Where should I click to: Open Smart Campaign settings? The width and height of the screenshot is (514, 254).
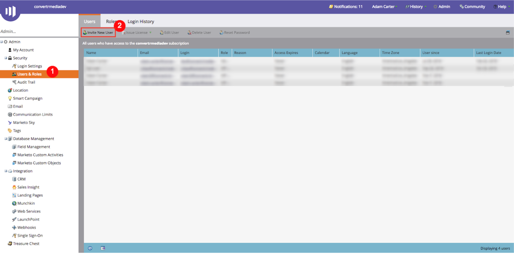[x=25, y=98]
